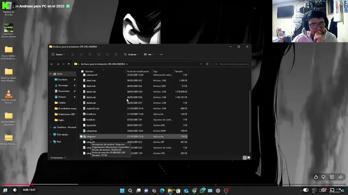Screen dimensions: 348x195
Task: Go back with Explorer's left arrow
Action: tap(52, 64)
